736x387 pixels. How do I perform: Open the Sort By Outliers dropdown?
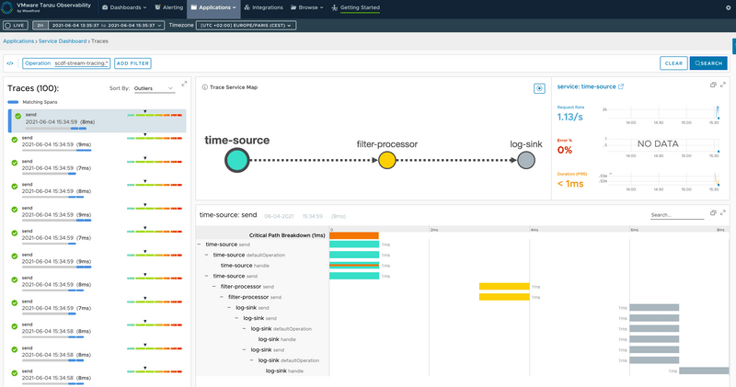point(154,88)
